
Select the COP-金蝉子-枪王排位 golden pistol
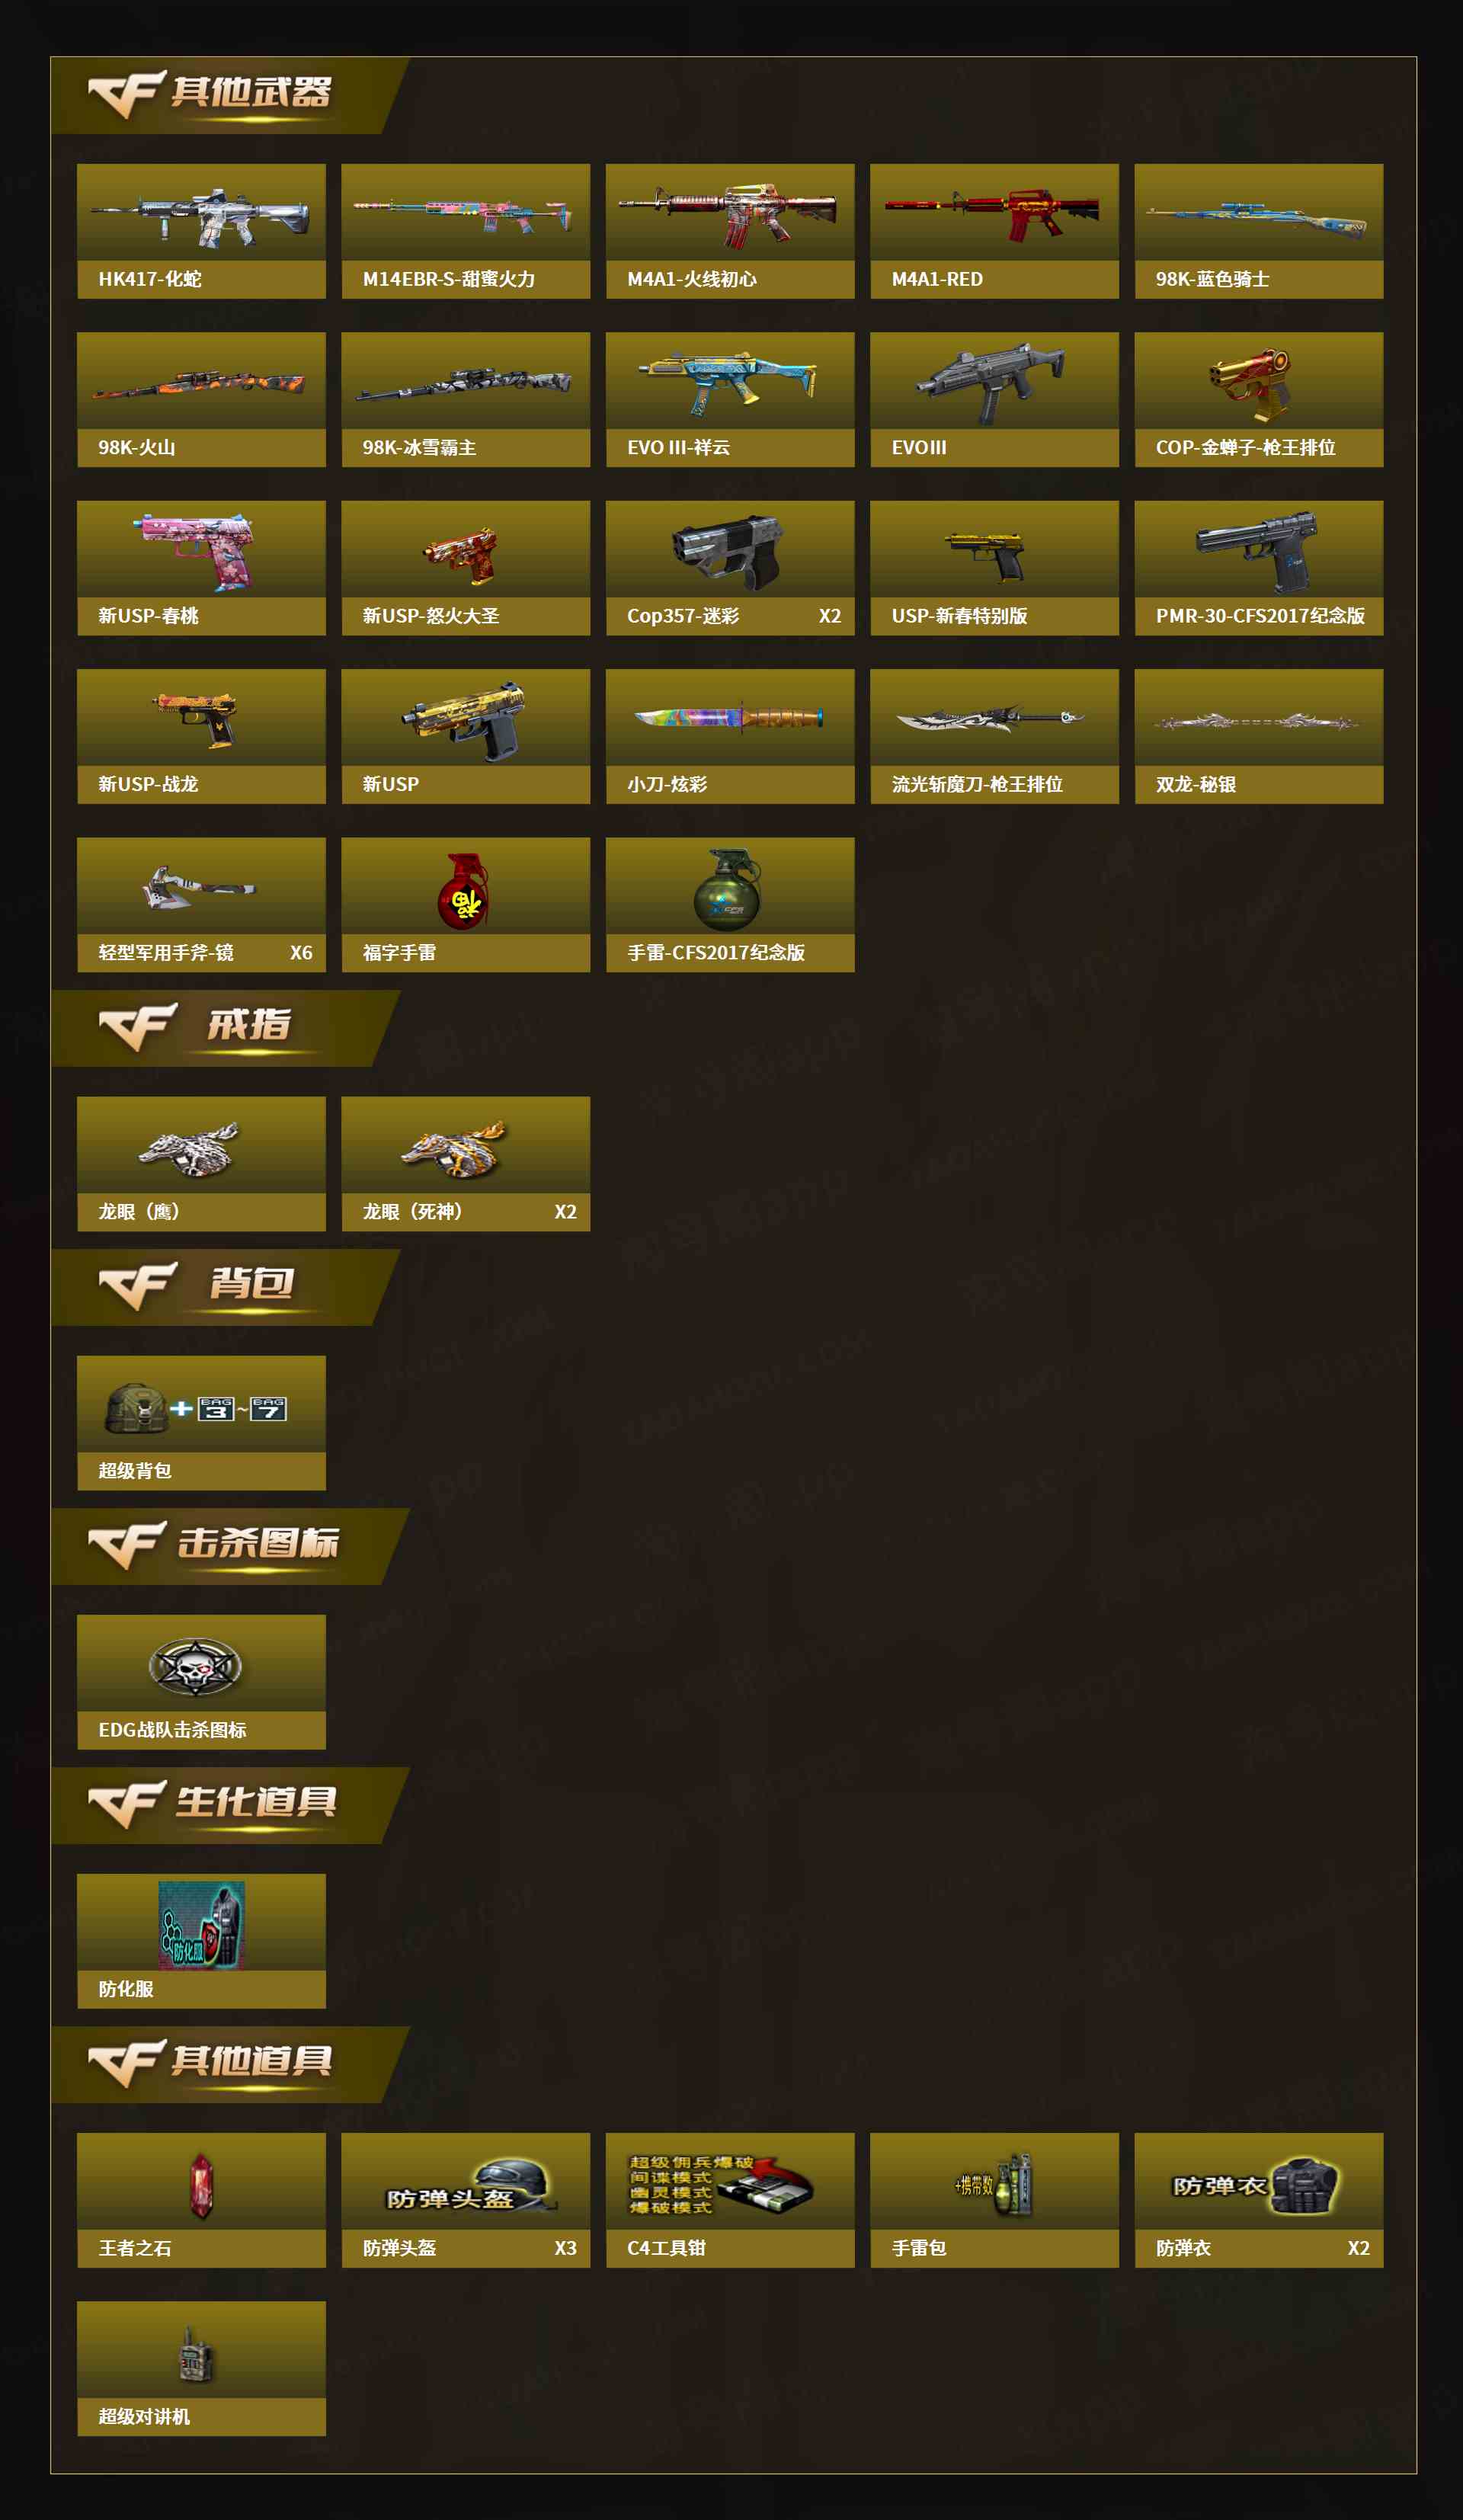coord(1250,385)
